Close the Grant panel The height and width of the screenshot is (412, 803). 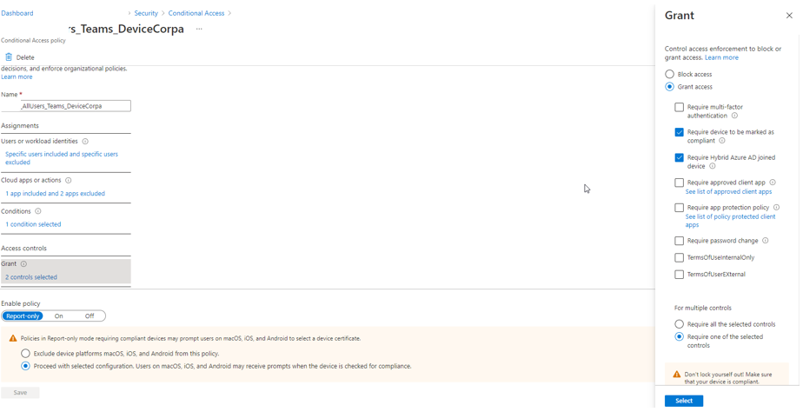788,16
